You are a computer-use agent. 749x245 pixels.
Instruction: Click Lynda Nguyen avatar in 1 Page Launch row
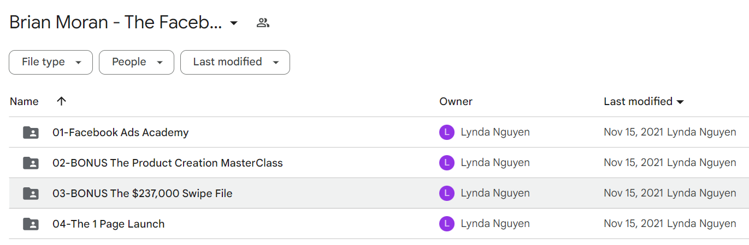pyautogui.click(x=447, y=224)
